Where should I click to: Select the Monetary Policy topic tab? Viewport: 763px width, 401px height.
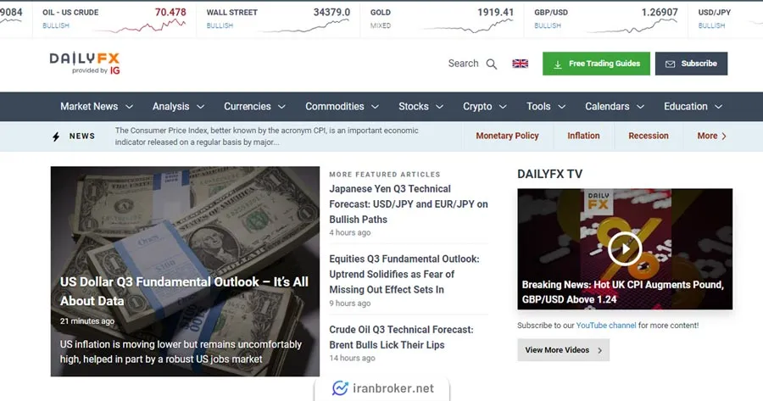tap(507, 136)
